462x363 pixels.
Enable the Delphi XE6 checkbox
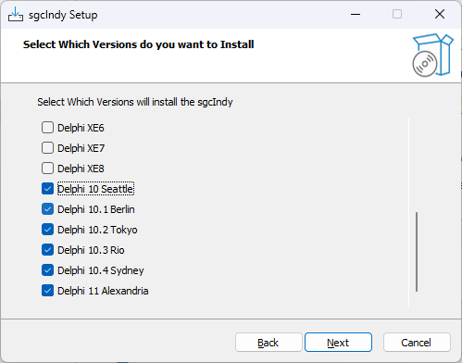tap(47, 128)
